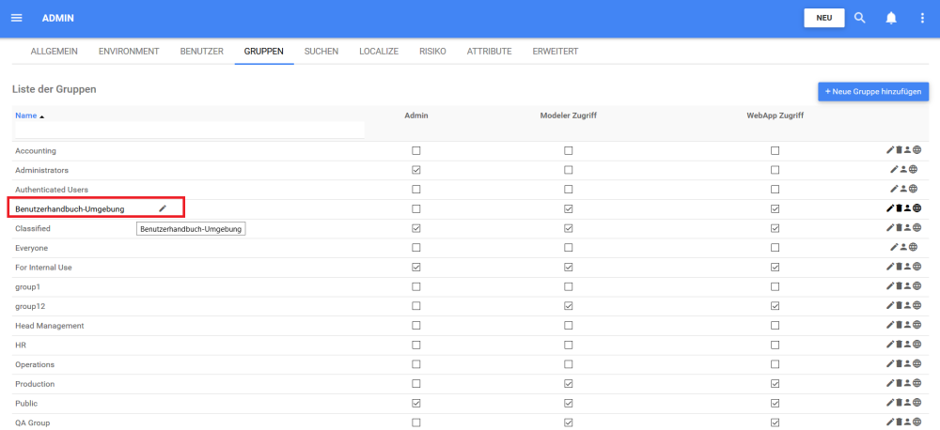Select the RISIKO tab
940x430 pixels.
click(x=432, y=51)
